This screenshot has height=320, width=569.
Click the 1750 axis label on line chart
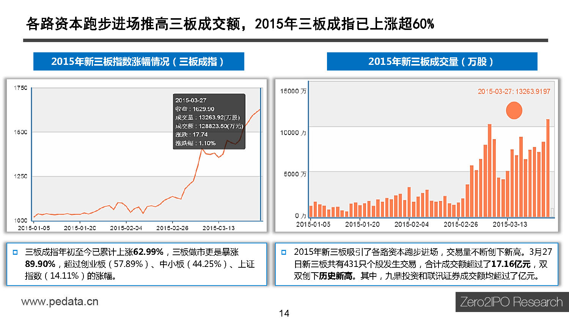[x=20, y=88]
